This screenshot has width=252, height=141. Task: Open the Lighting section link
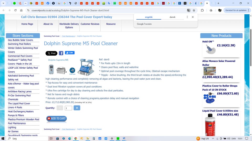point(12,127)
